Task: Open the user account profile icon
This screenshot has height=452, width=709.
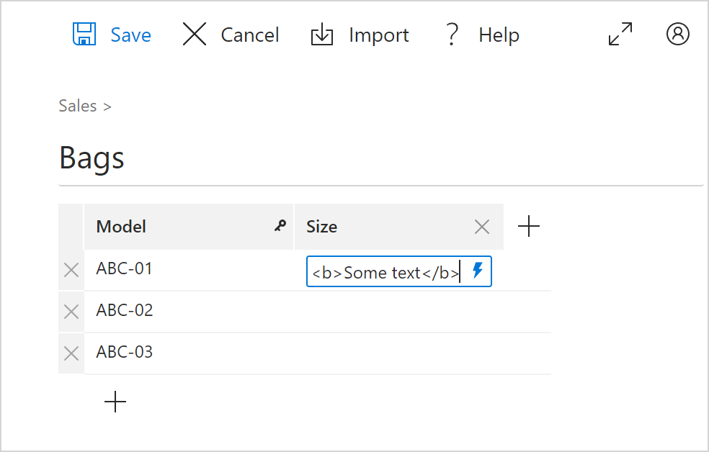Action: (x=678, y=34)
